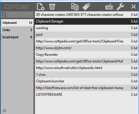The width and height of the screenshot is (139, 114).
Task: Click the copy documents icon
Action: click(75, 6)
